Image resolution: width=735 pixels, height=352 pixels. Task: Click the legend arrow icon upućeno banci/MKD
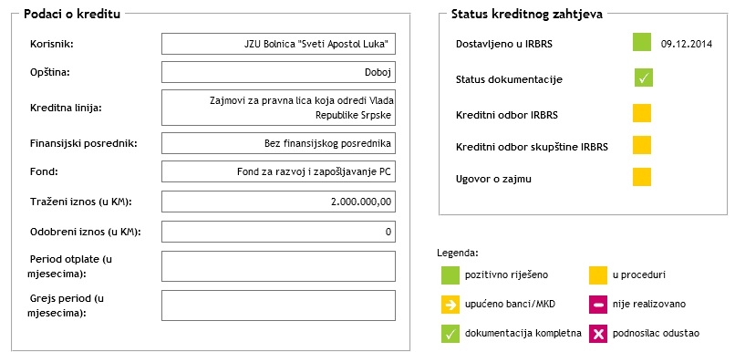[450, 305]
